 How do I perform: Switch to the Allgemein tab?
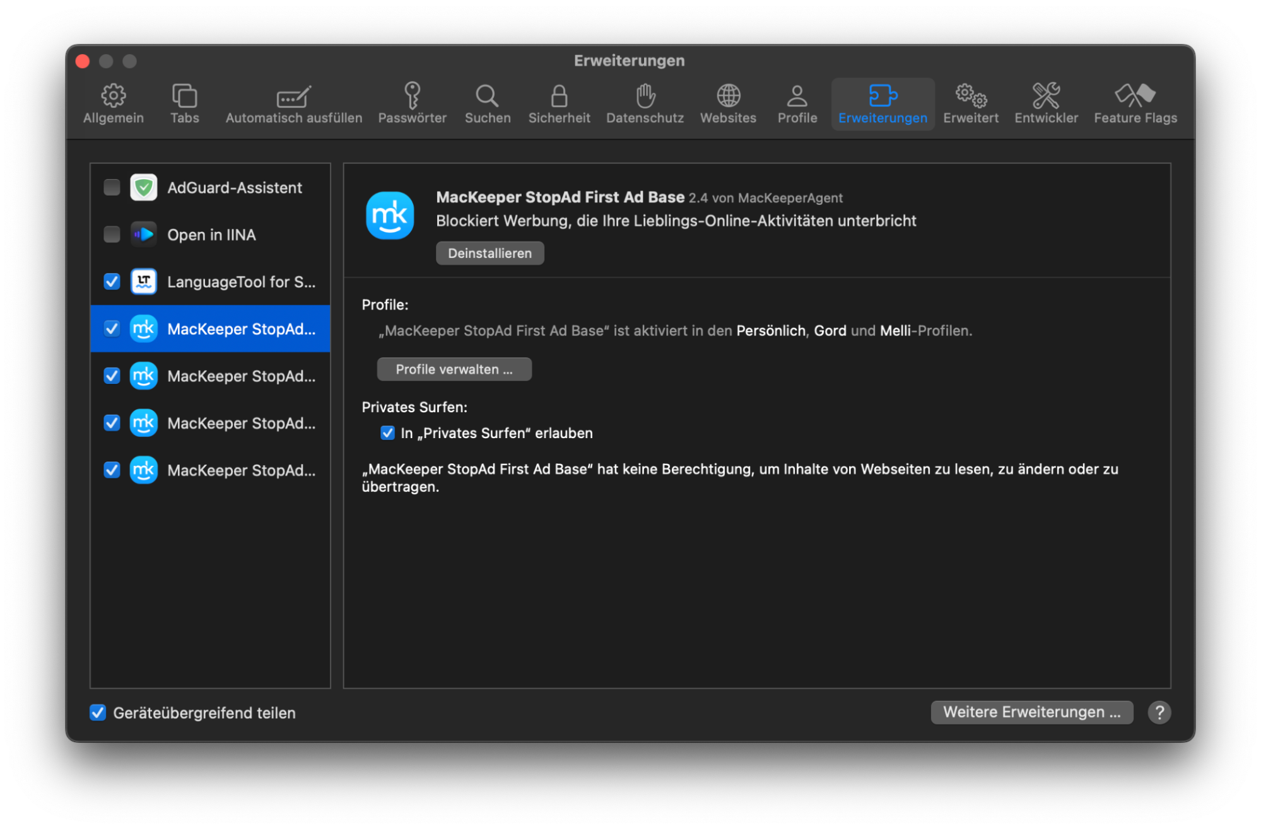(114, 103)
